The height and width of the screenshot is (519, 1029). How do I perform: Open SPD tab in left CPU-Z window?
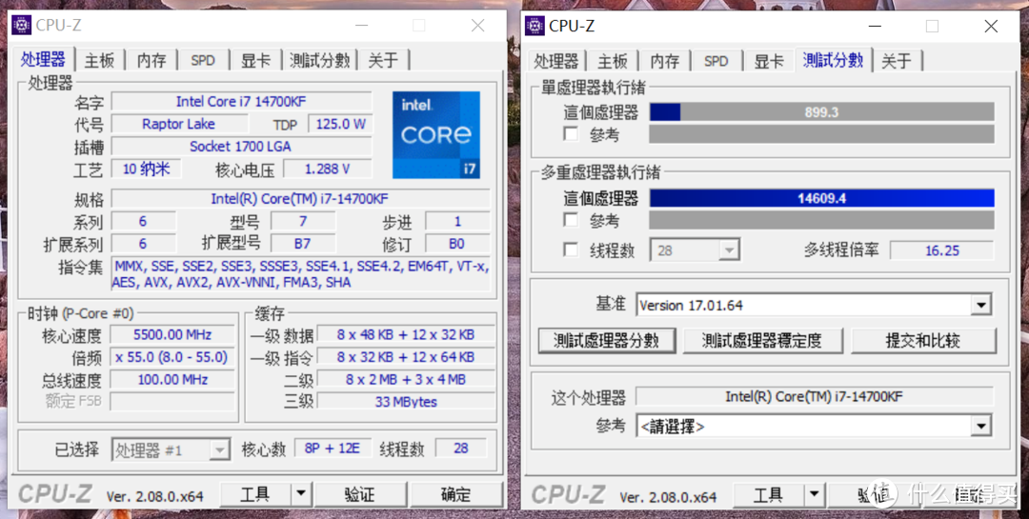pyautogui.click(x=203, y=60)
